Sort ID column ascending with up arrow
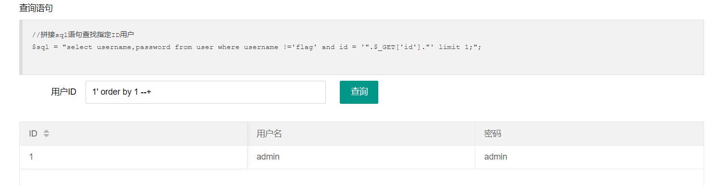 point(46,131)
